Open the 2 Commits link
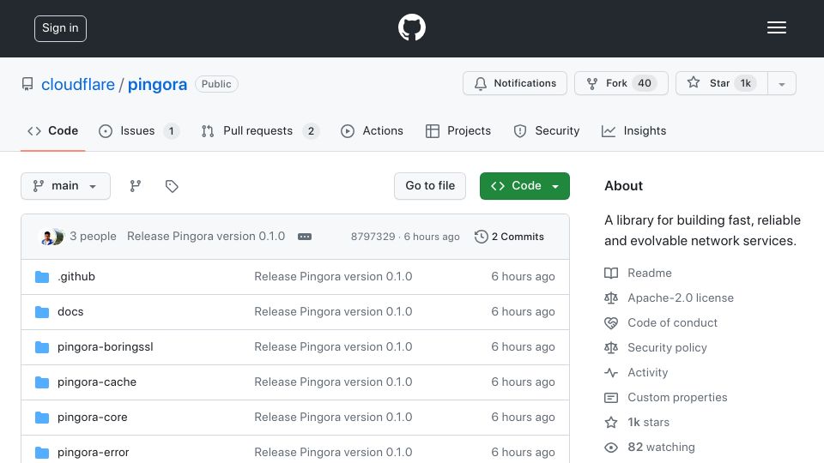 tap(509, 237)
